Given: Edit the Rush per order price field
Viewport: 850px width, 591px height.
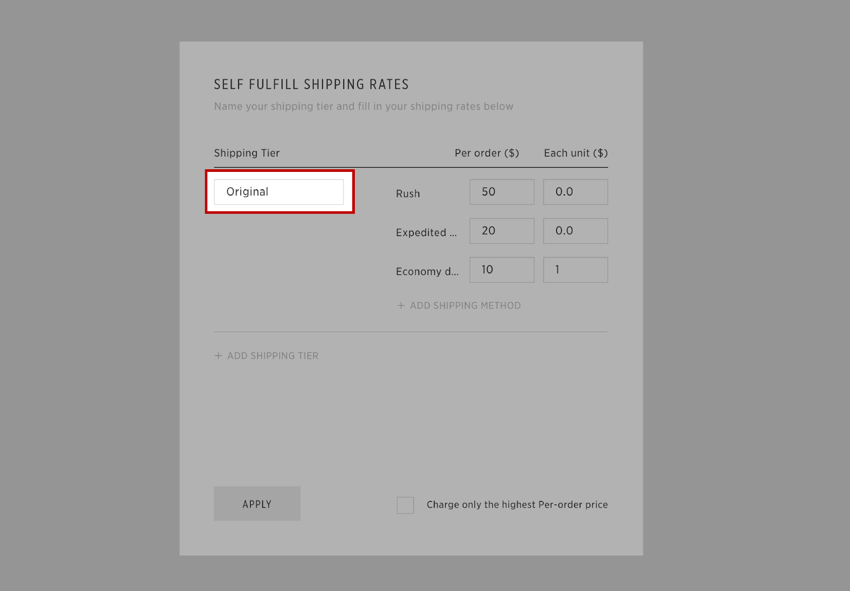Looking at the screenshot, I should pyautogui.click(x=501, y=192).
